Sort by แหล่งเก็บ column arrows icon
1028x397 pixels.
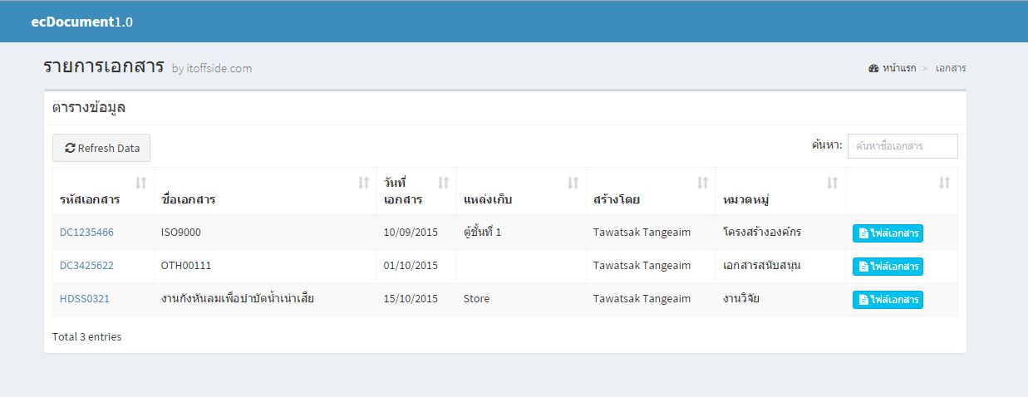point(573,183)
